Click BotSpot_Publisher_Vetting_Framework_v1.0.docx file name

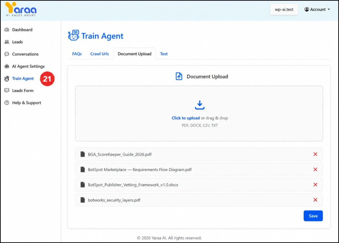[x=133, y=185]
